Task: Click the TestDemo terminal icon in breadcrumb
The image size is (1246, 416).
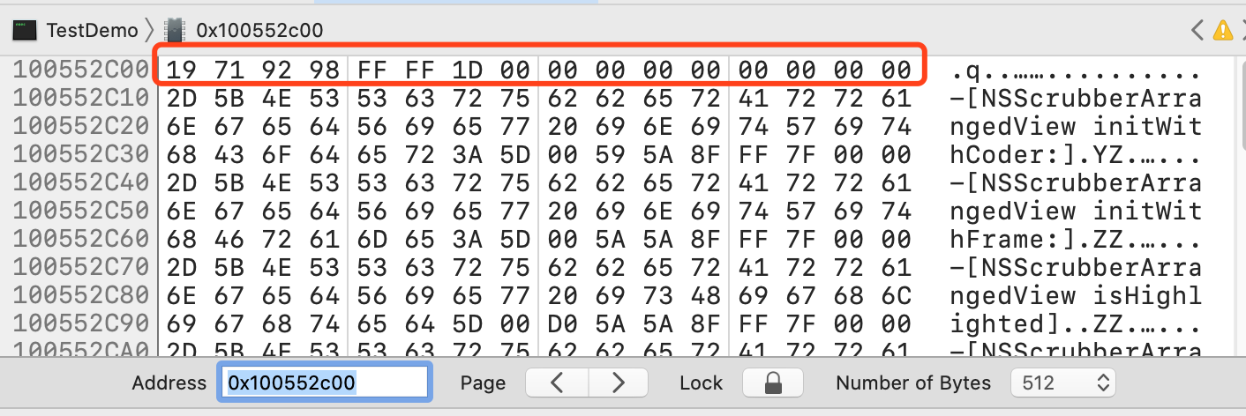Action: 25,30
